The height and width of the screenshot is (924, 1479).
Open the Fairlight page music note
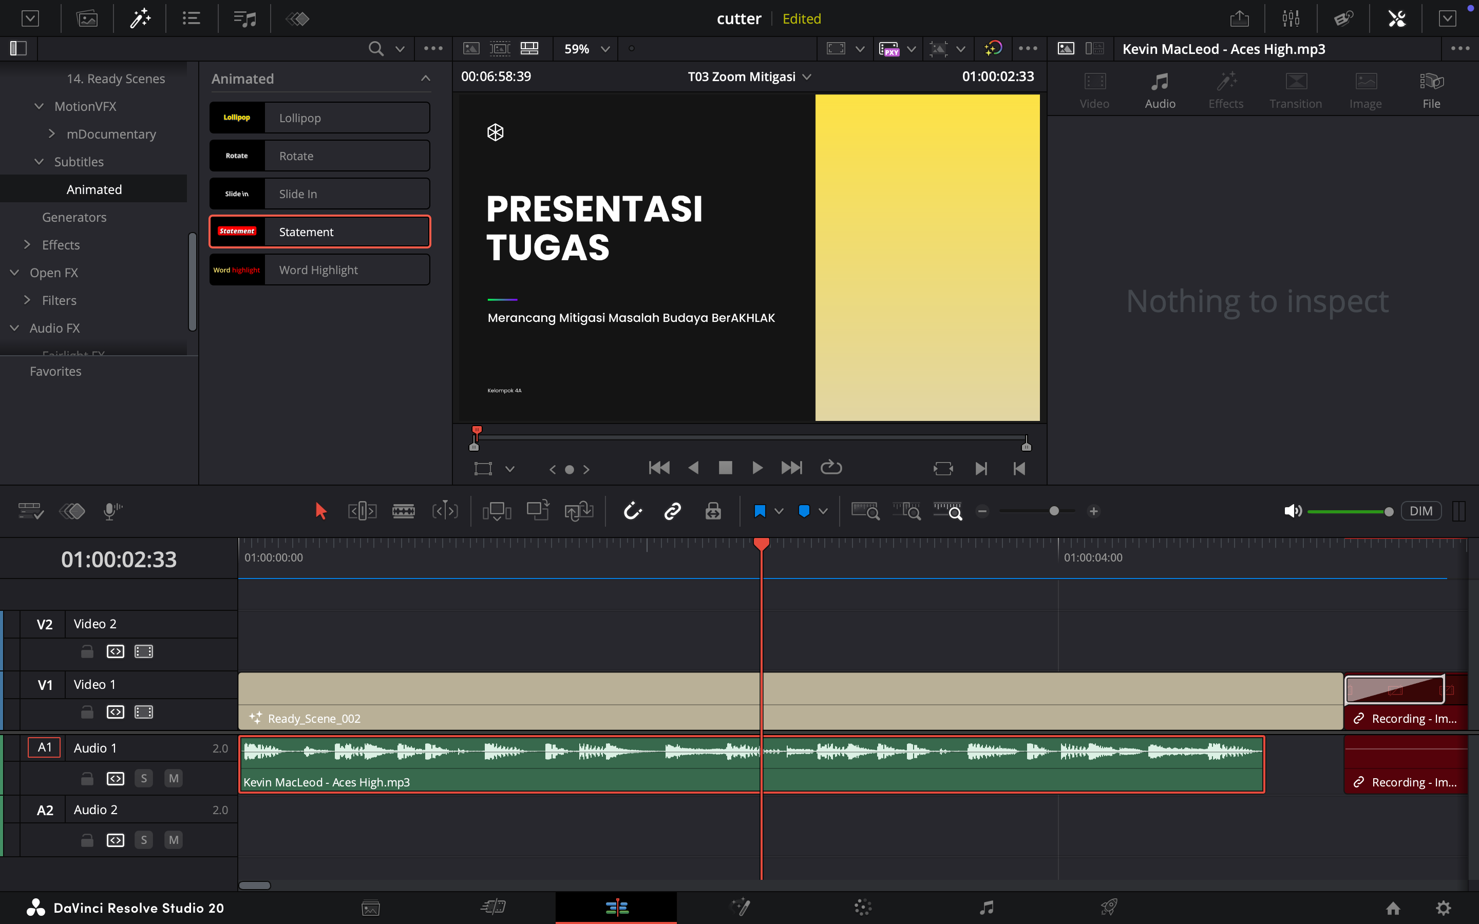986,908
